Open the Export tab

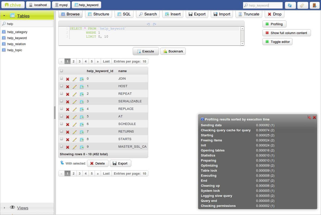197,14
